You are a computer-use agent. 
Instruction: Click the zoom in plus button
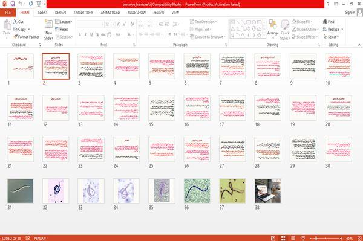pos(341,238)
